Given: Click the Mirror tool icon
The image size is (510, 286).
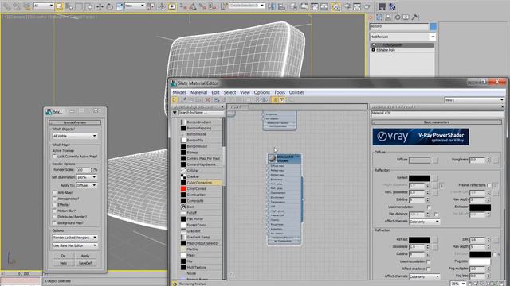Looking at the screenshot, I should (x=272, y=6).
